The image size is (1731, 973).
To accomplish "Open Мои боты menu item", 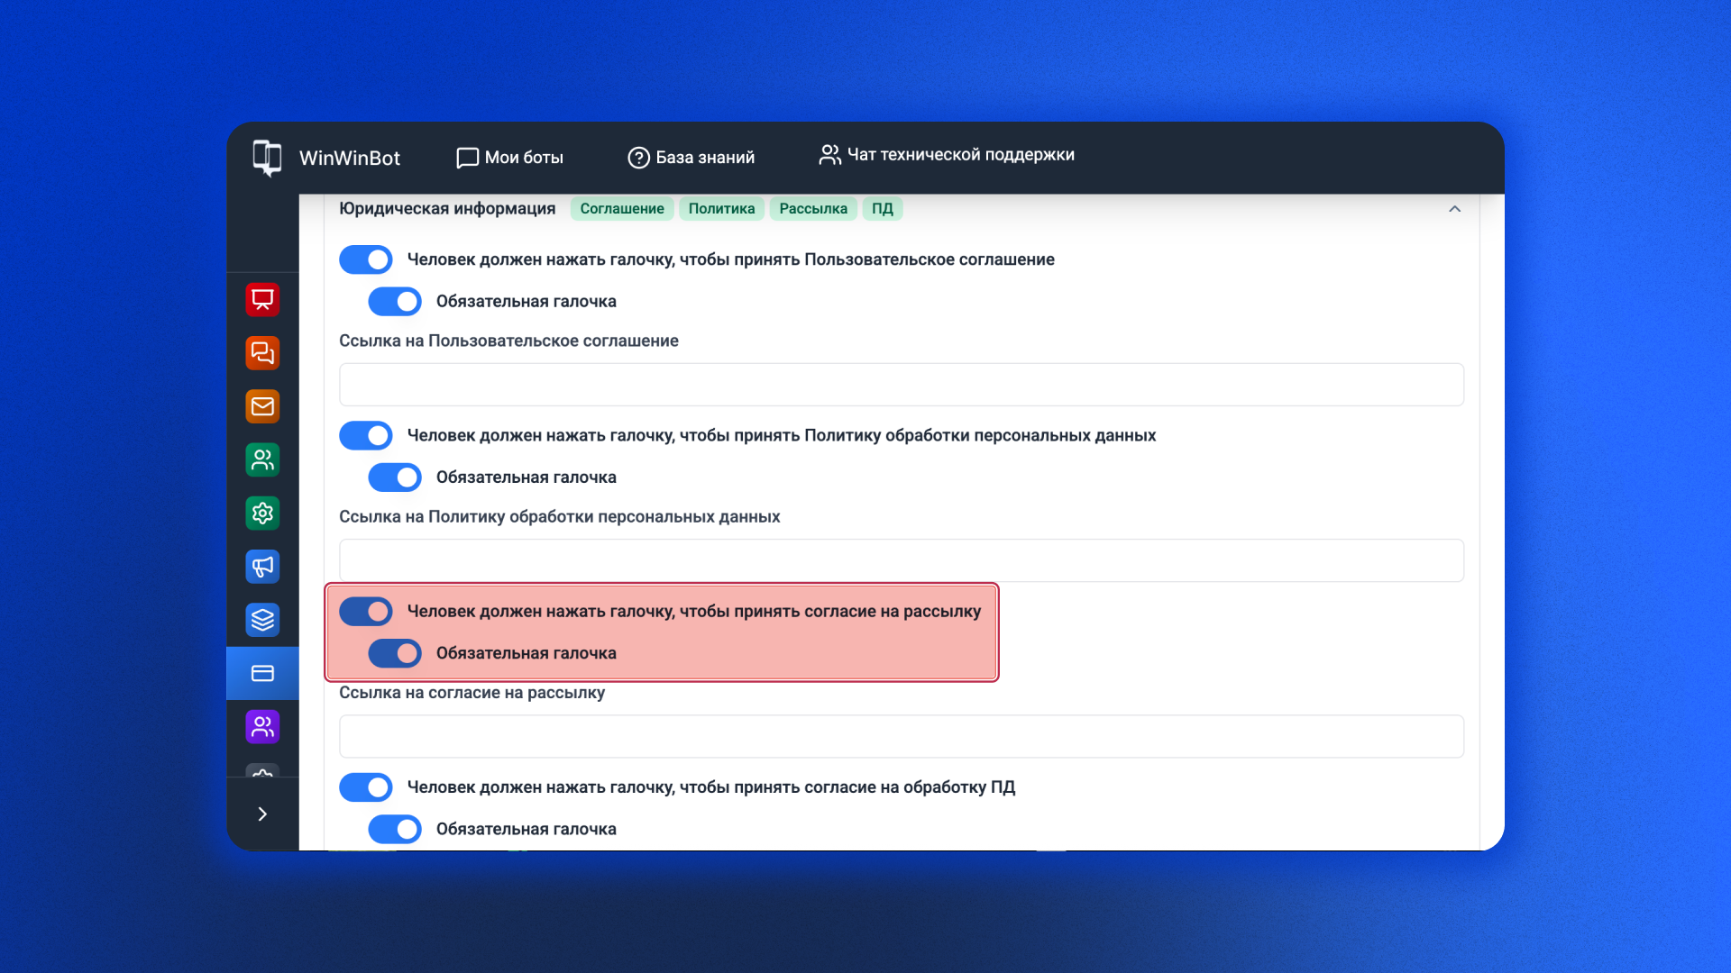I will [510, 158].
